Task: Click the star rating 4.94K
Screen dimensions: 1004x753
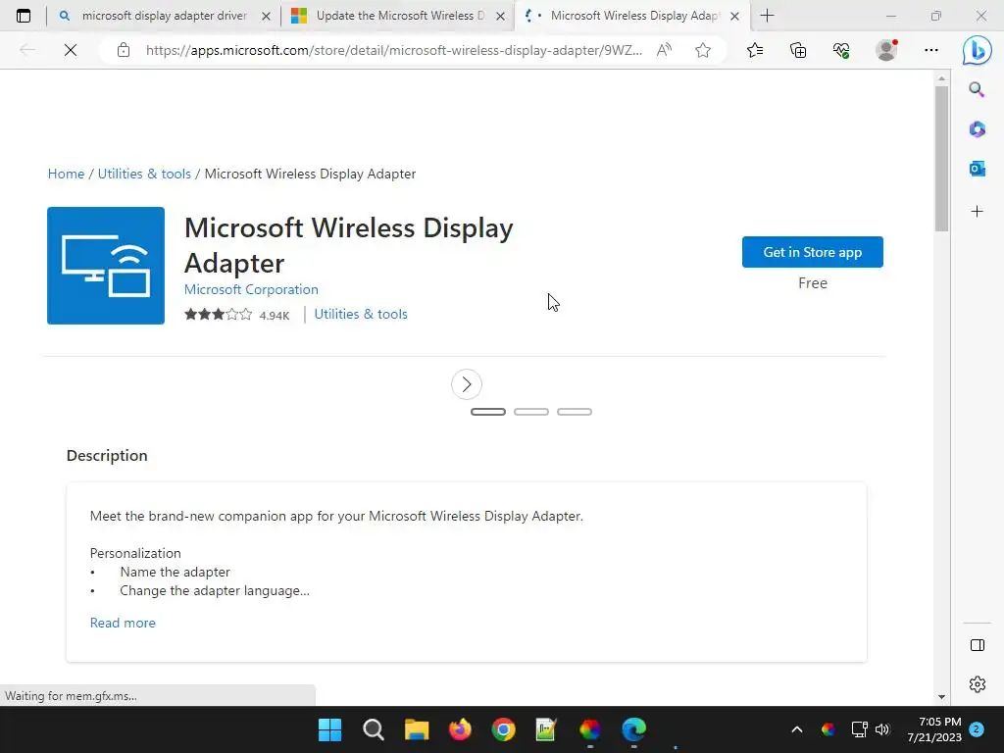Action: [x=237, y=315]
